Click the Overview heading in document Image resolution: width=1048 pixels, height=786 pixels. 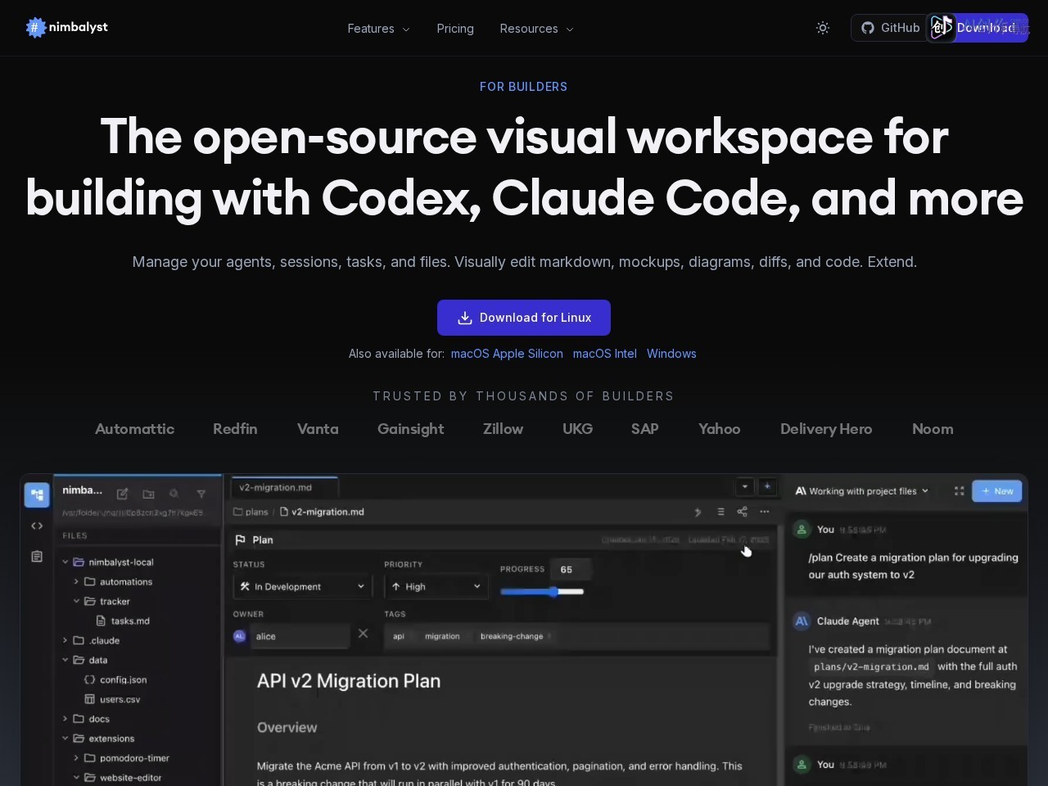[287, 728]
